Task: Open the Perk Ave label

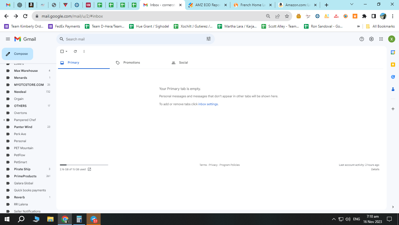Action: pyautogui.click(x=20, y=134)
